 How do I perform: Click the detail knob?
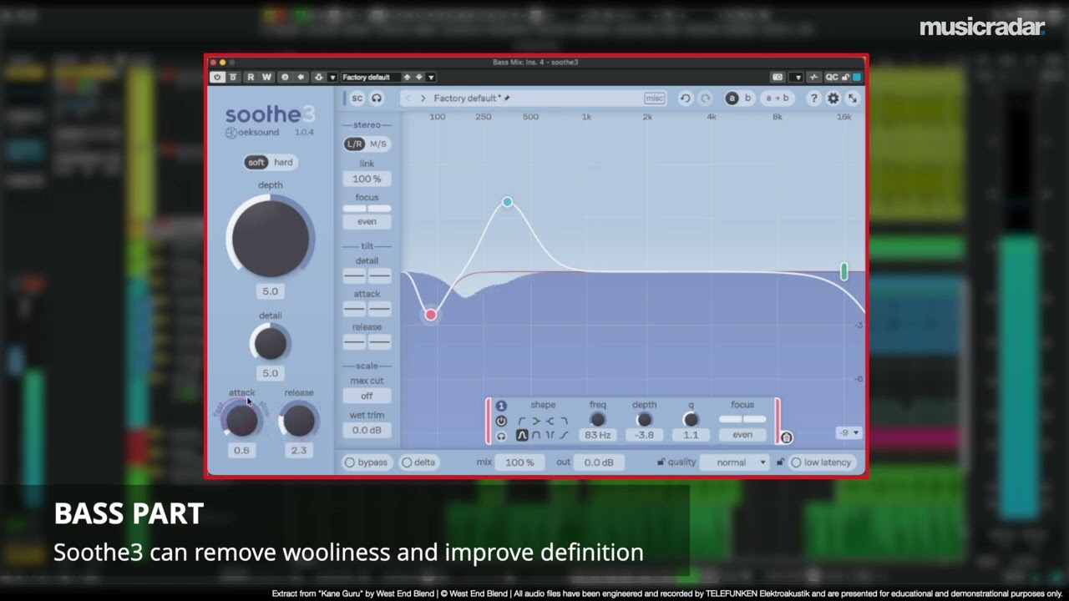point(270,343)
